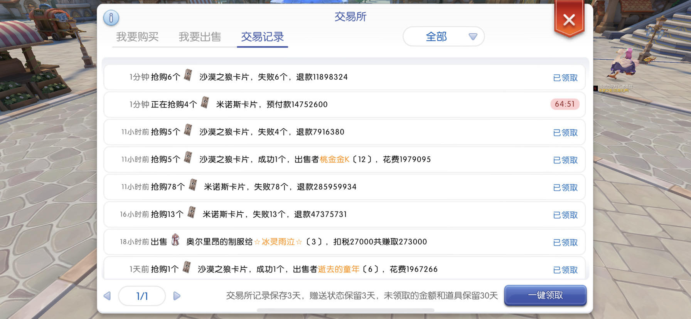The image size is (691, 319).
Task: Click text 米诺斯卡片，预付款14752600
Action: (x=272, y=104)
